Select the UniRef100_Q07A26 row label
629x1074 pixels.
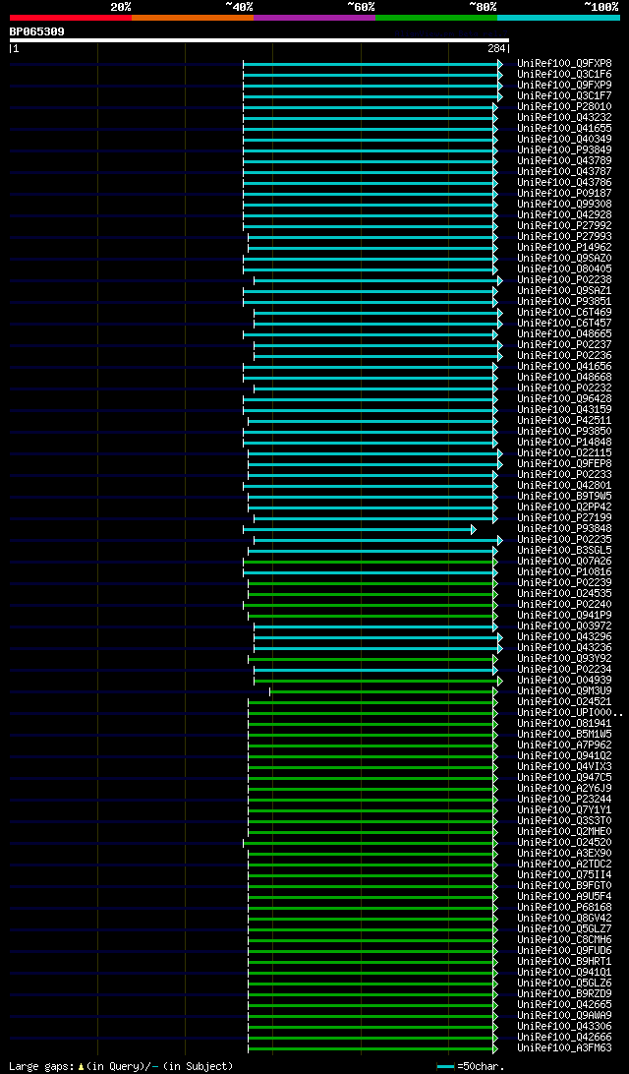point(565,561)
